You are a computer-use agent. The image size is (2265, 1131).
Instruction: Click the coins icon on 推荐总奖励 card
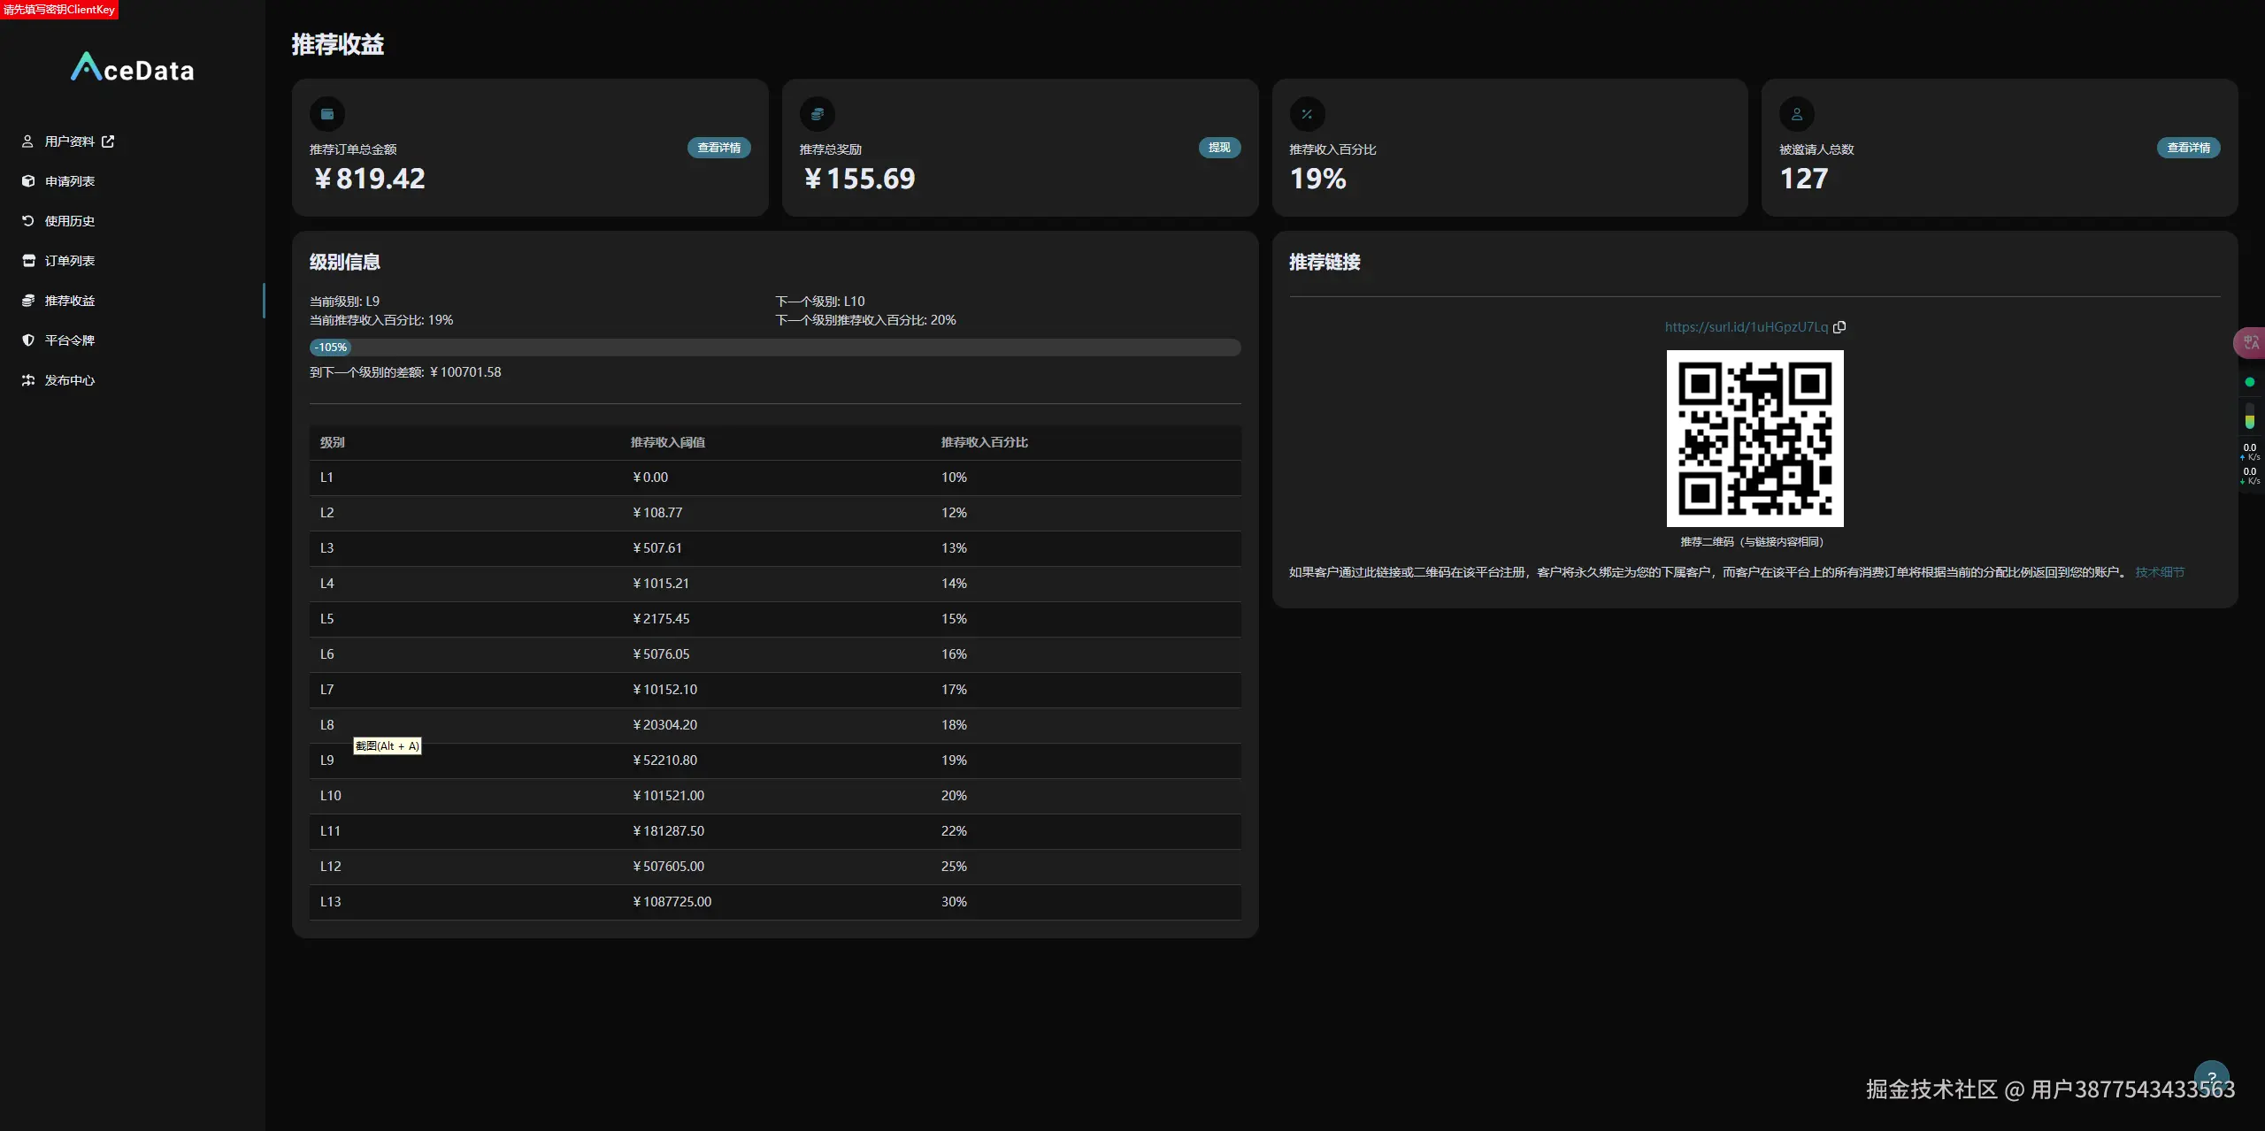click(x=817, y=114)
